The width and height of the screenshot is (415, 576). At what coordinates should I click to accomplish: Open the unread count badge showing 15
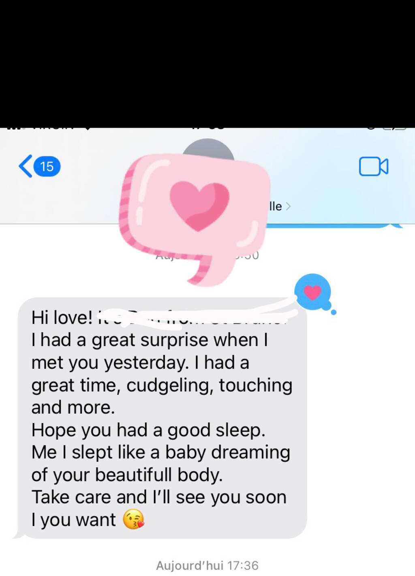47,166
